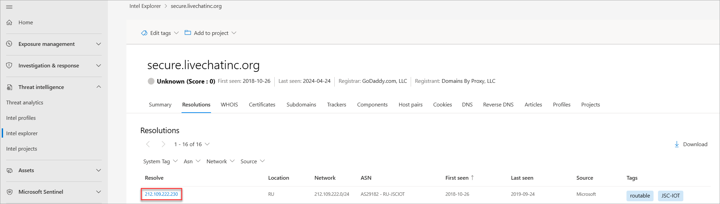Viewport: 720px width, 204px height.
Task: Navigate to Intel Explorer breadcrumb
Action: tap(145, 6)
